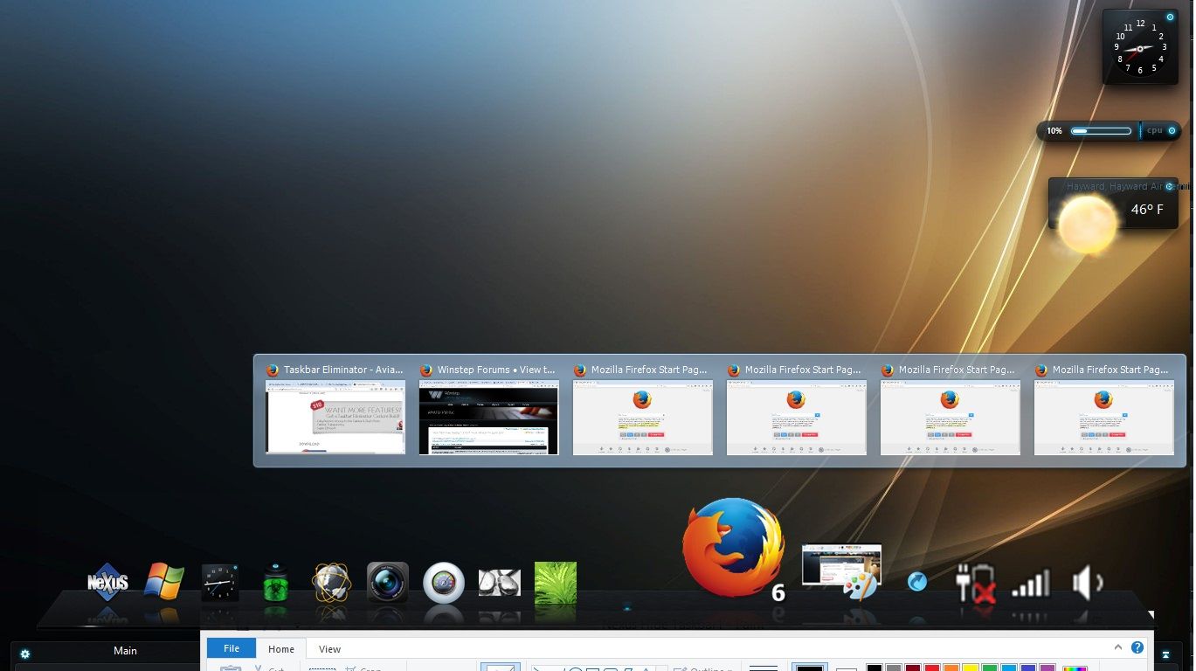The image size is (1196, 671).
Task: Select the Winstep Forums window preview
Action: tap(488, 409)
